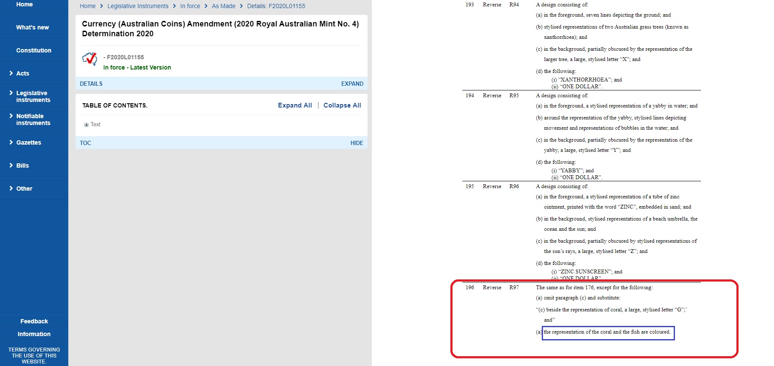
Task: Open the Feedback link
Action: [34, 321]
